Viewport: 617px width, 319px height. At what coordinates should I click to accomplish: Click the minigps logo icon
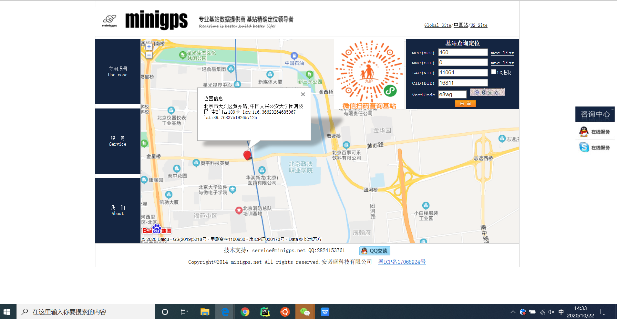(109, 21)
